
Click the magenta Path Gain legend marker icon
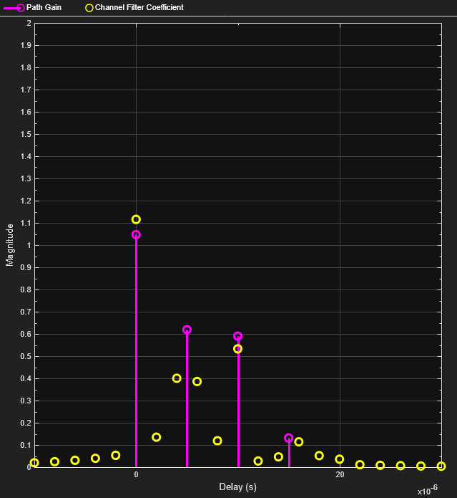pos(20,7)
